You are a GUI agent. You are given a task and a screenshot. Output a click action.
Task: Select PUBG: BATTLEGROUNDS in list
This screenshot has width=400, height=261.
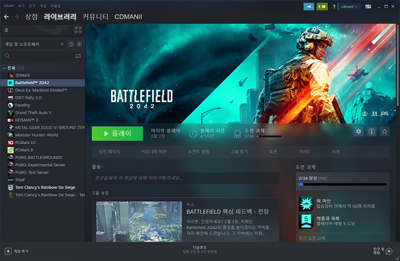[43, 157]
